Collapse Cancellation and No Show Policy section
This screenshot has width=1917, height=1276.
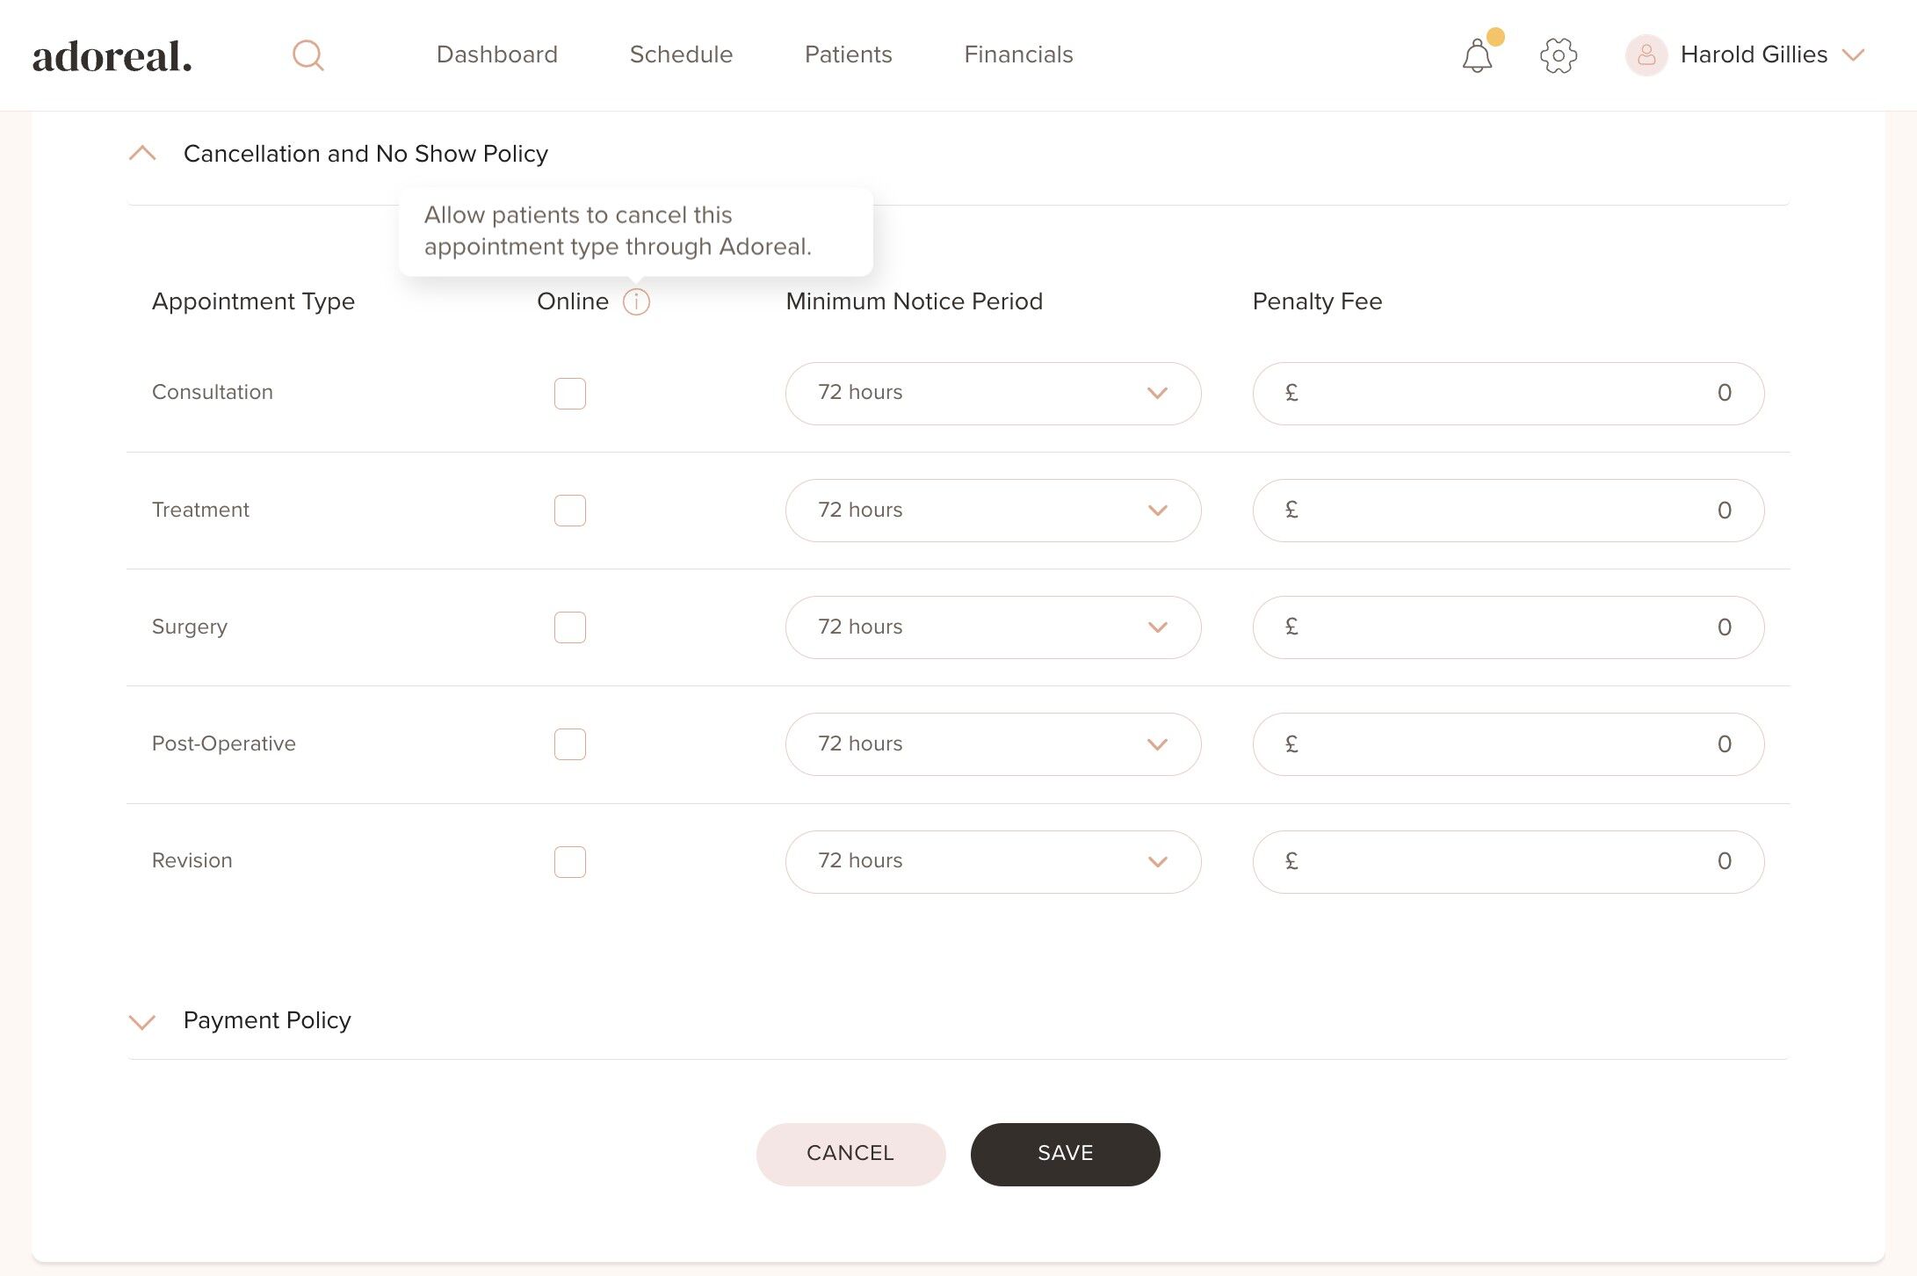(142, 154)
